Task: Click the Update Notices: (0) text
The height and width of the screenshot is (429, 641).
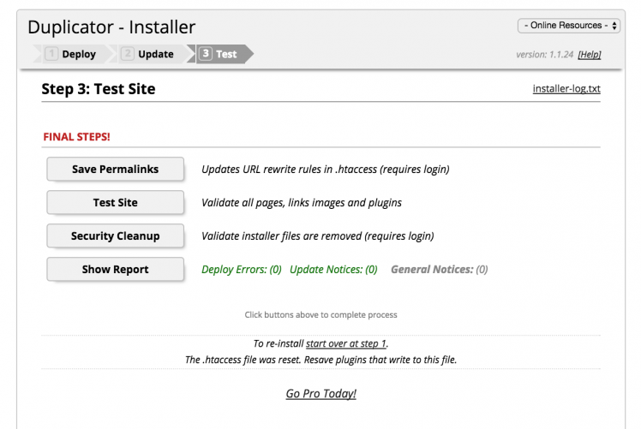Action: [333, 269]
